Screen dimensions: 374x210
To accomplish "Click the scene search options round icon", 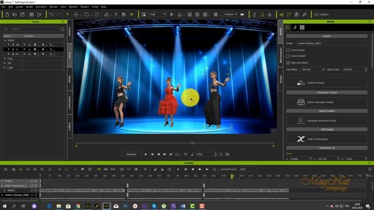I will (x=63, y=29).
